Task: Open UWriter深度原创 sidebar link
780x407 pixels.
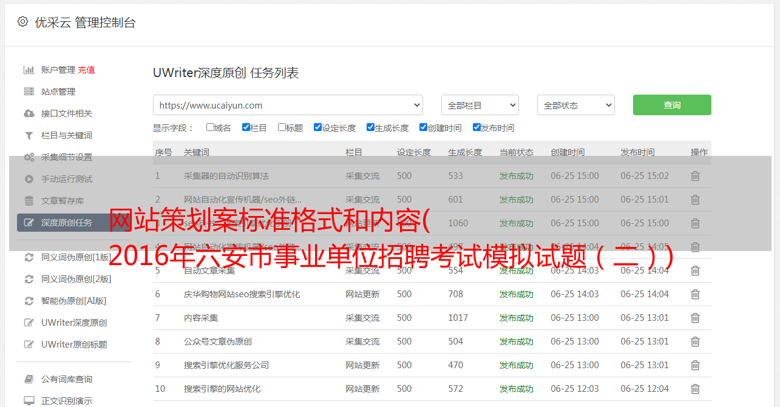Action: coord(74,323)
